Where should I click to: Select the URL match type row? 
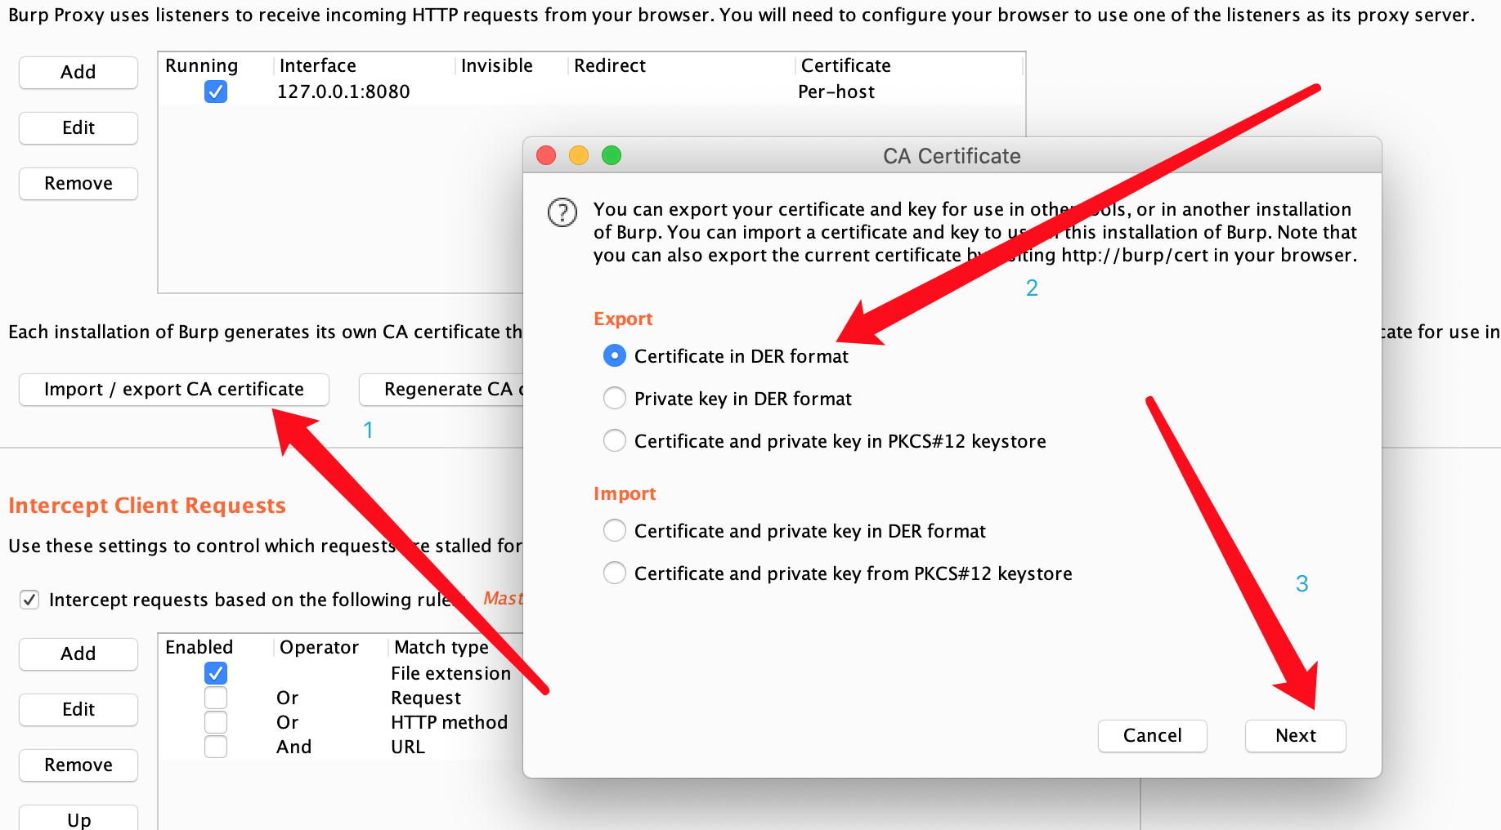pos(408,747)
